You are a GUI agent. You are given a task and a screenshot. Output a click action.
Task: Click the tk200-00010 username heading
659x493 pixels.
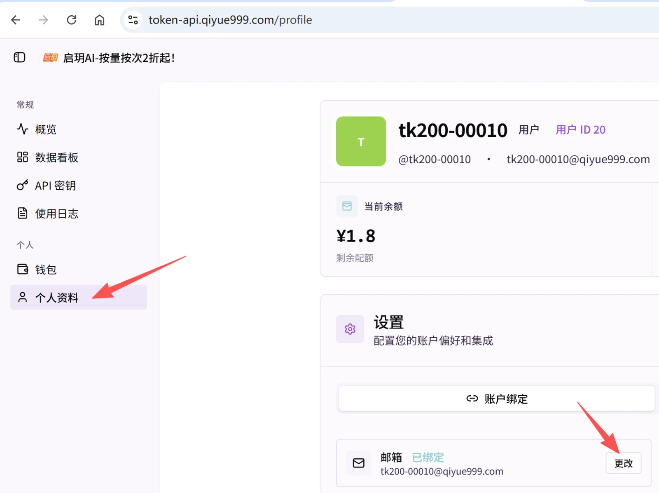(453, 130)
